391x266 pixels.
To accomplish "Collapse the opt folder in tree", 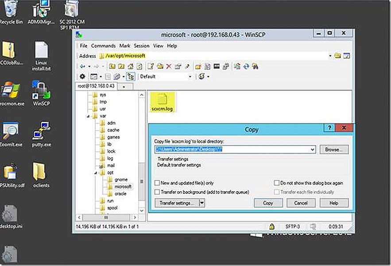I will click(x=96, y=173).
